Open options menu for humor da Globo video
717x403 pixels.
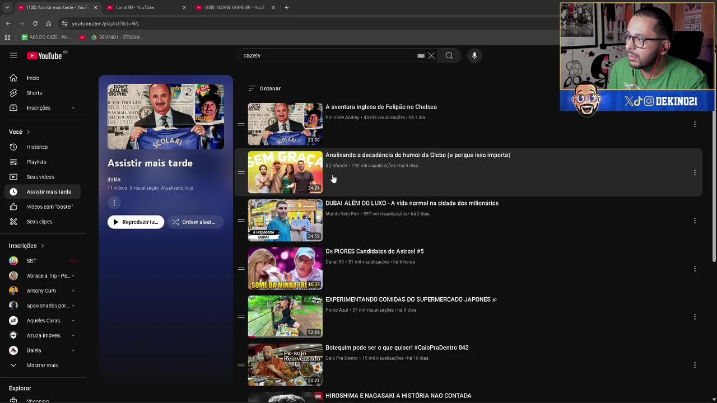(695, 172)
